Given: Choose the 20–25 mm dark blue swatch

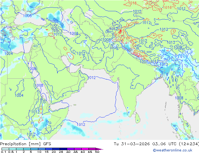Looking at the screenshot, I should pos(56,149).
